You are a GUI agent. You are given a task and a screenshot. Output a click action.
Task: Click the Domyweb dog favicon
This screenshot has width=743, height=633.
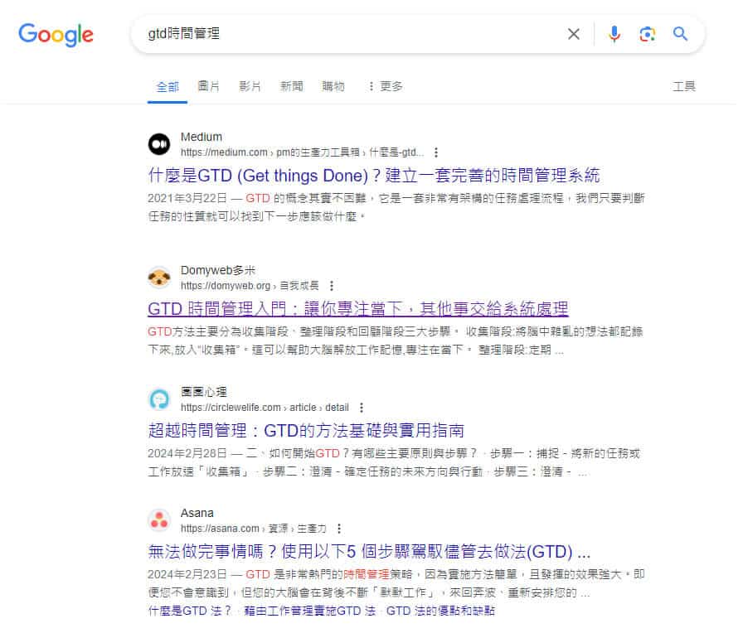click(159, 278)
